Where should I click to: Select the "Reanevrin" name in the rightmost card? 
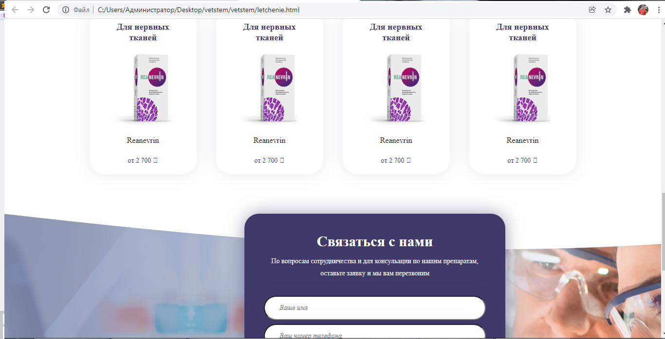(x=522, y=140)
